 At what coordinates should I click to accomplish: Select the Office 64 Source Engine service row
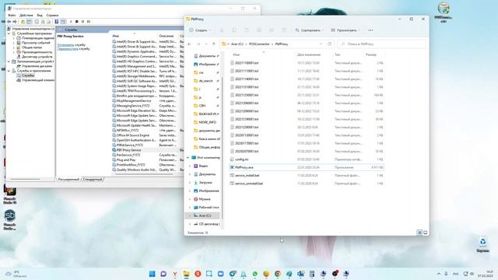pos(148,135)
